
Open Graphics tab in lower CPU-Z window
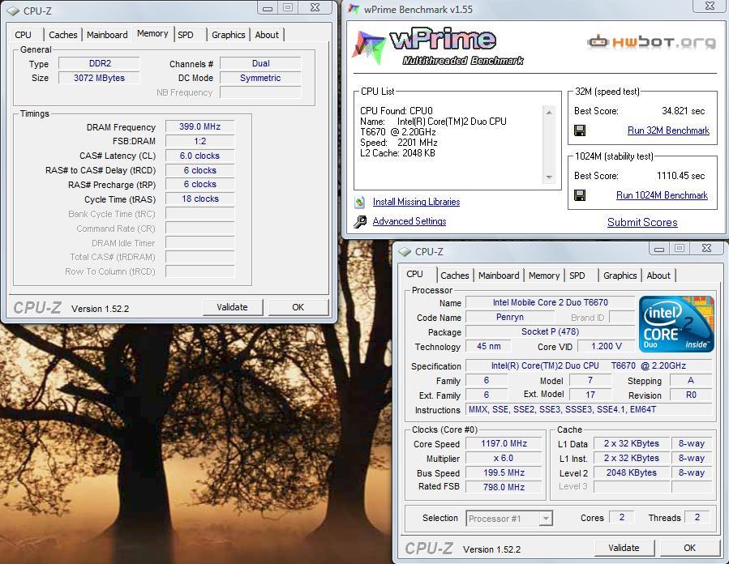[620, 276]
